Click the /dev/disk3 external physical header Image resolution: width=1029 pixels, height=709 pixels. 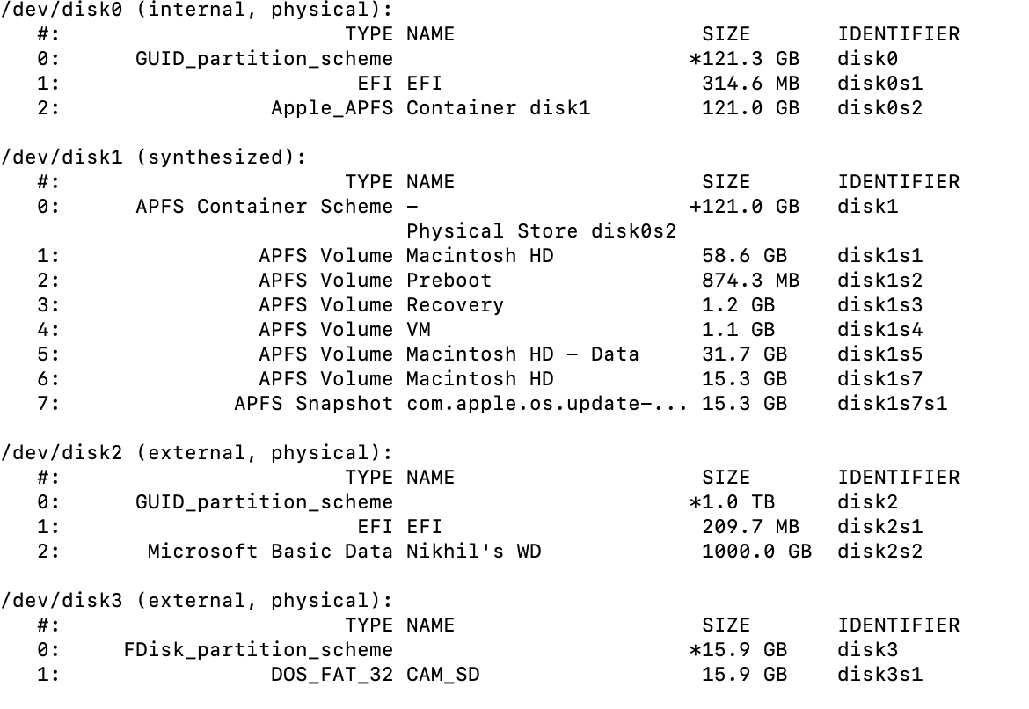coord(196,601)
